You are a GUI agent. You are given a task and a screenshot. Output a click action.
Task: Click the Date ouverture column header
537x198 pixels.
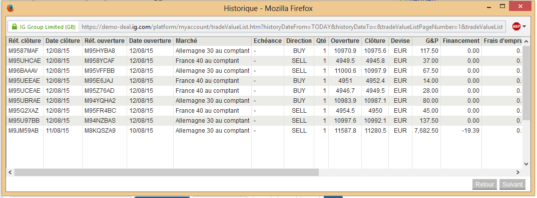tap(150, 40)
